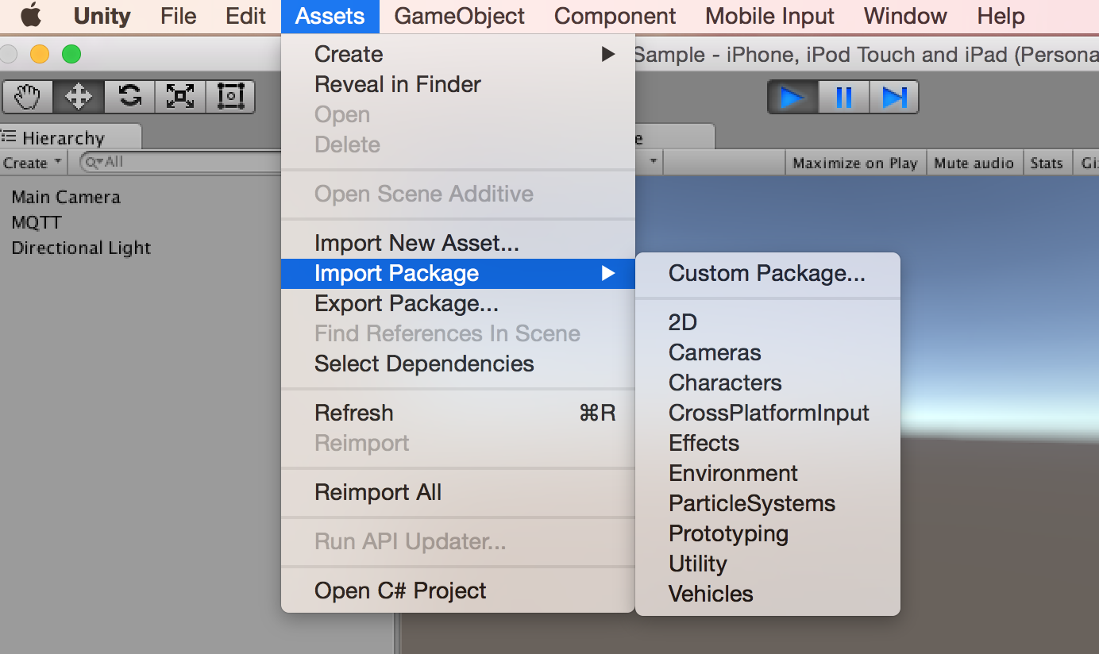The width and height of the screenshot is (1099, 654).
Task: Step forward one frame
Action: coord(894,97)
